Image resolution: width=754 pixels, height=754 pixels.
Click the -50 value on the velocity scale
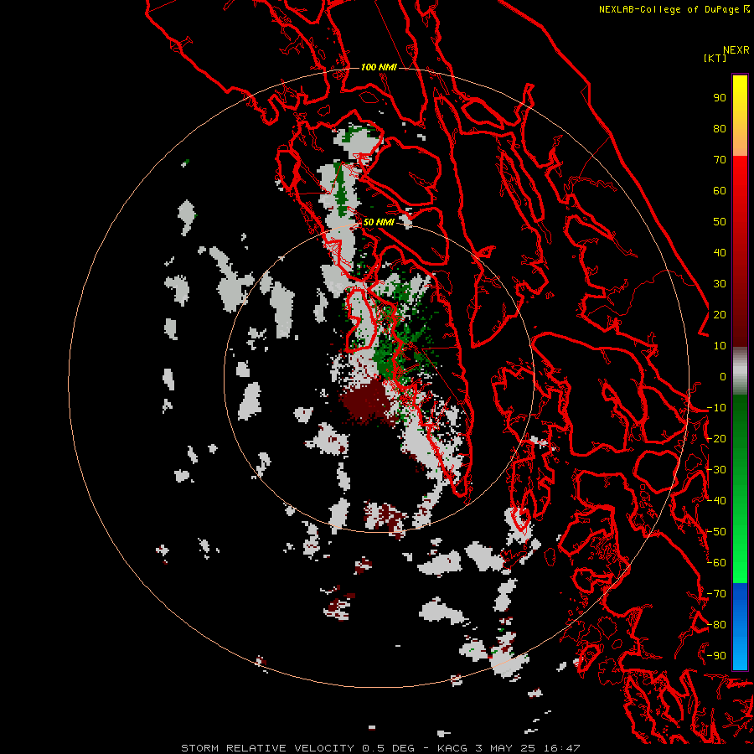[x=716, y=532]
